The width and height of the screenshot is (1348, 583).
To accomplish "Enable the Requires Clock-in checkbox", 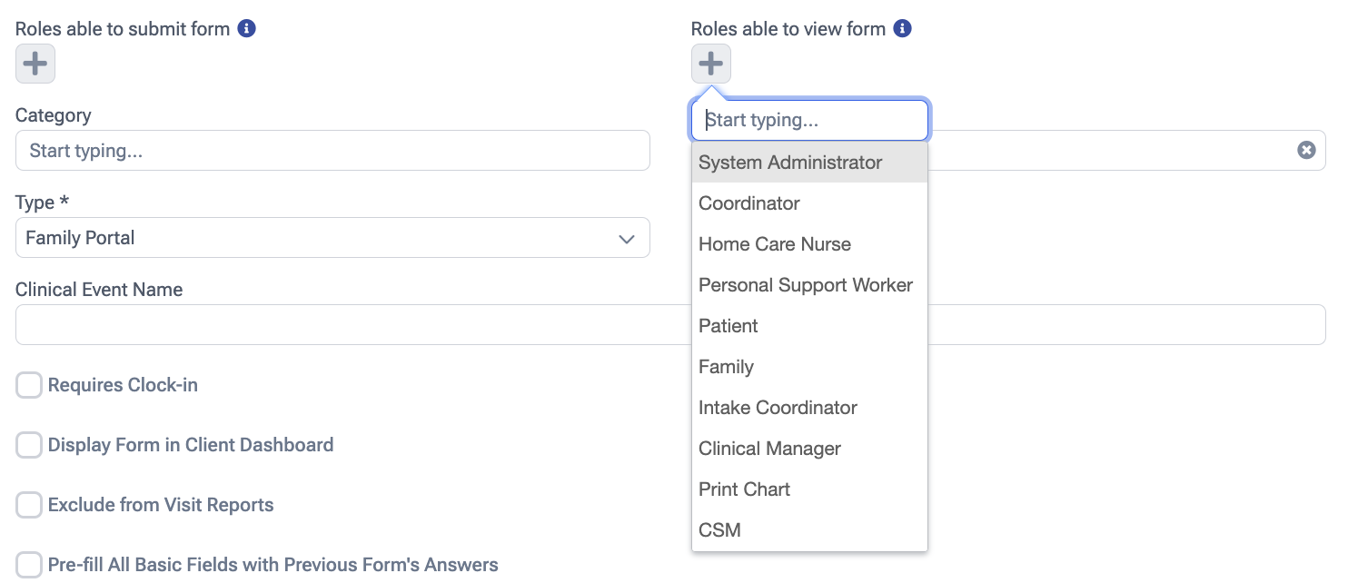I will [x=29, y=385].
